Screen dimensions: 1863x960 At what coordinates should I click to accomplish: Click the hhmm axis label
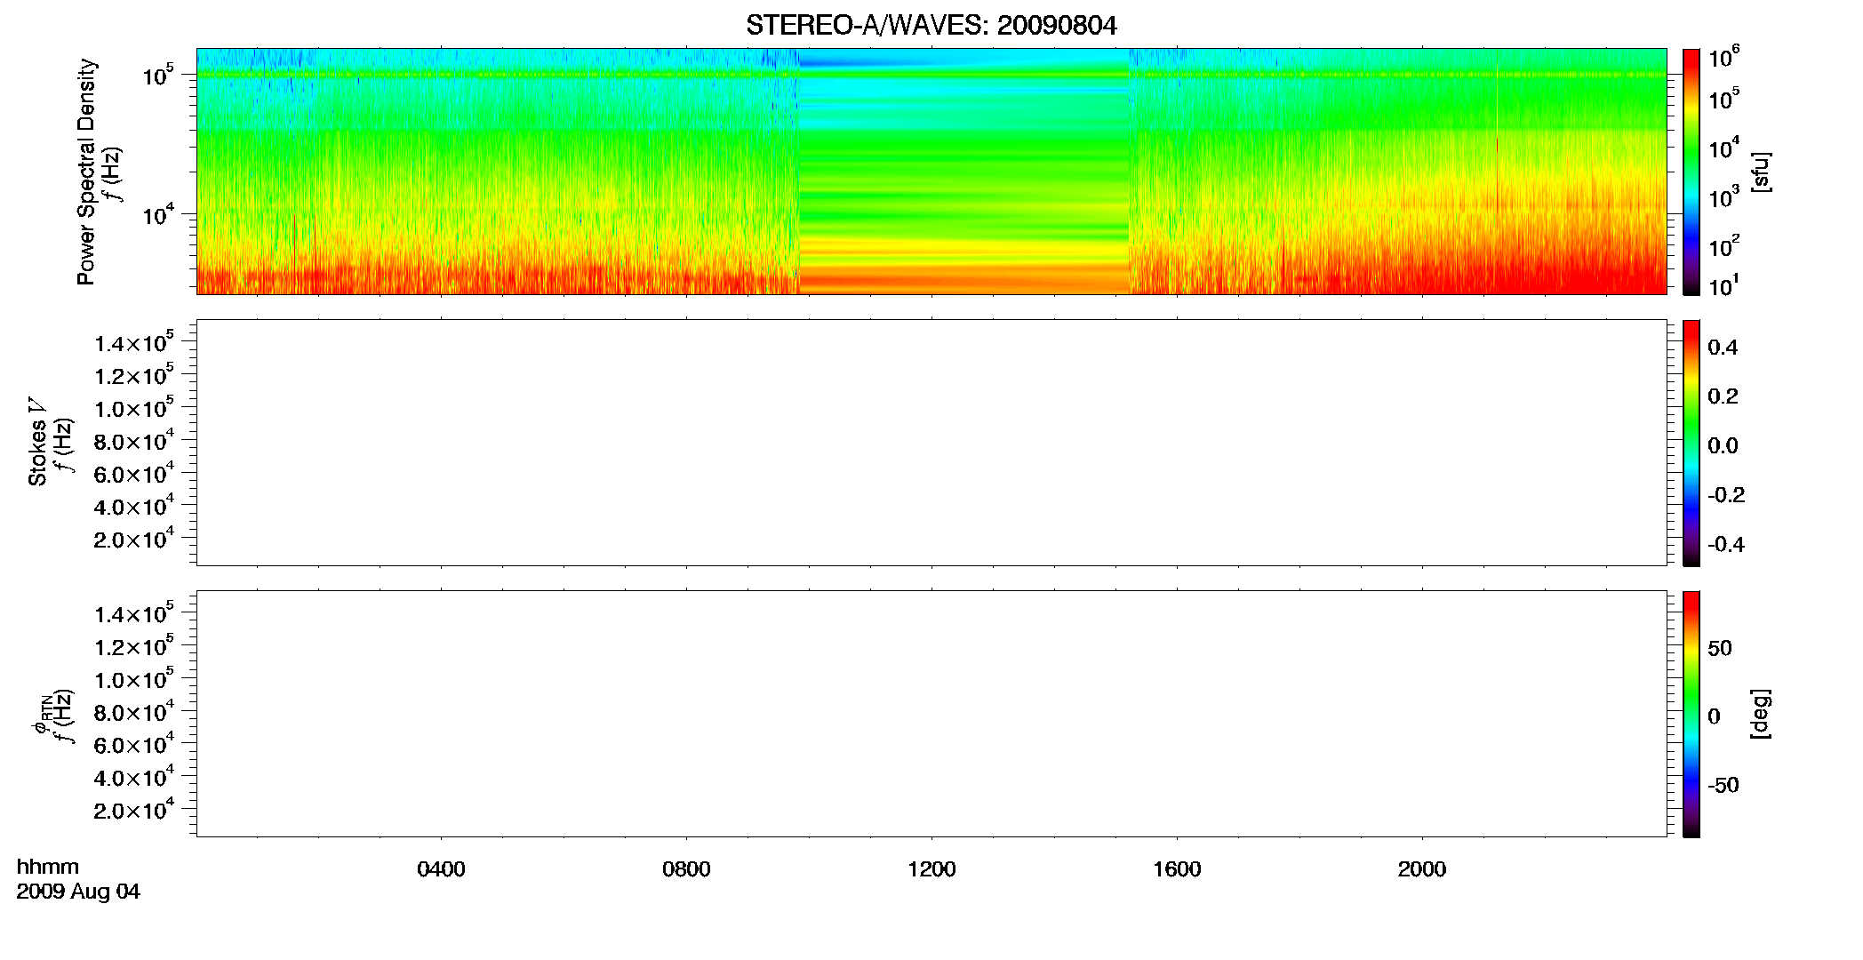click(48, 867)
